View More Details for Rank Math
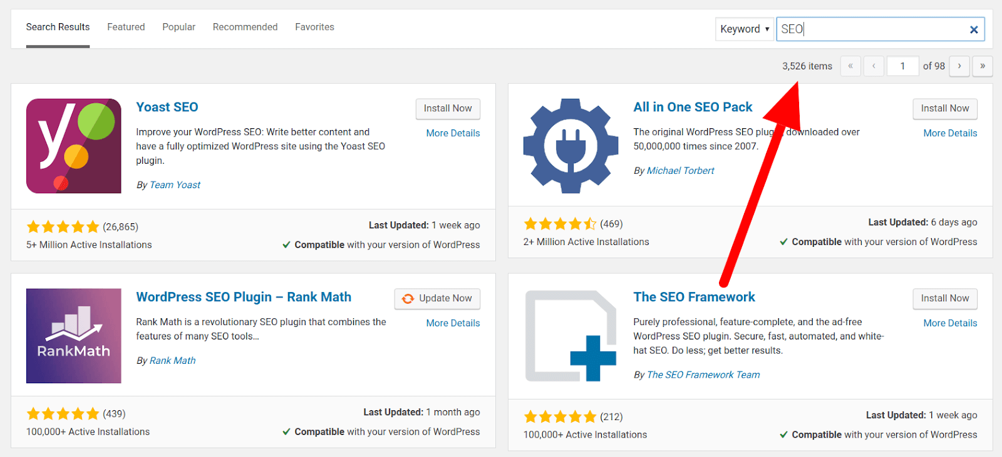The height and width of the screenshot is (457, 1002). pos(453,323)
